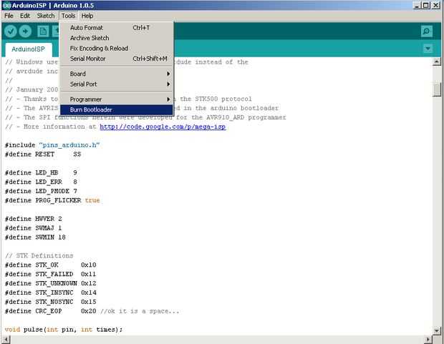Click the #define HWVER 2 line

tap(34, 219)
